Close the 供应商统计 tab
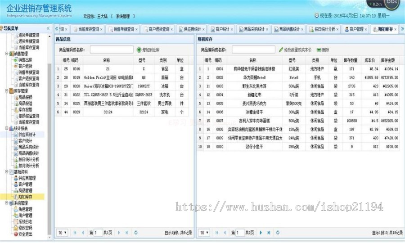The height and width of the screenshot is (243, 405). (203, 29)
